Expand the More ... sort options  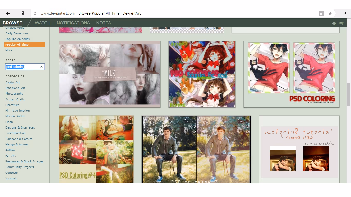11,50
